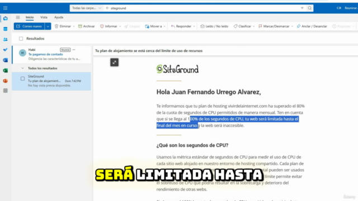
Task: Click the Mover a button
Action: (153, 26)
